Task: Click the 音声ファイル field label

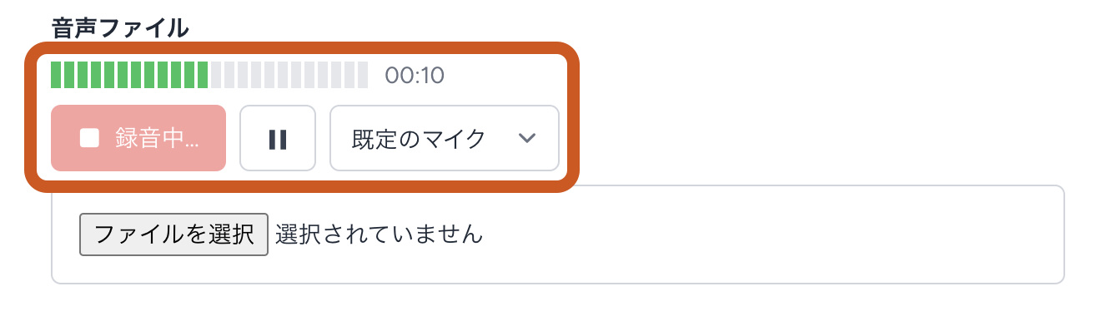Action: coord(120,27)
